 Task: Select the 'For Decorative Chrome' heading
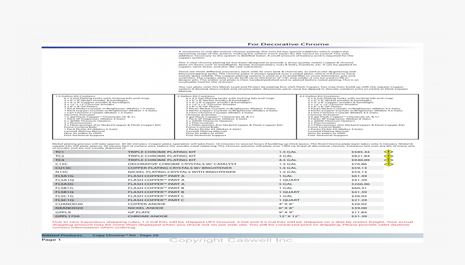288,44
